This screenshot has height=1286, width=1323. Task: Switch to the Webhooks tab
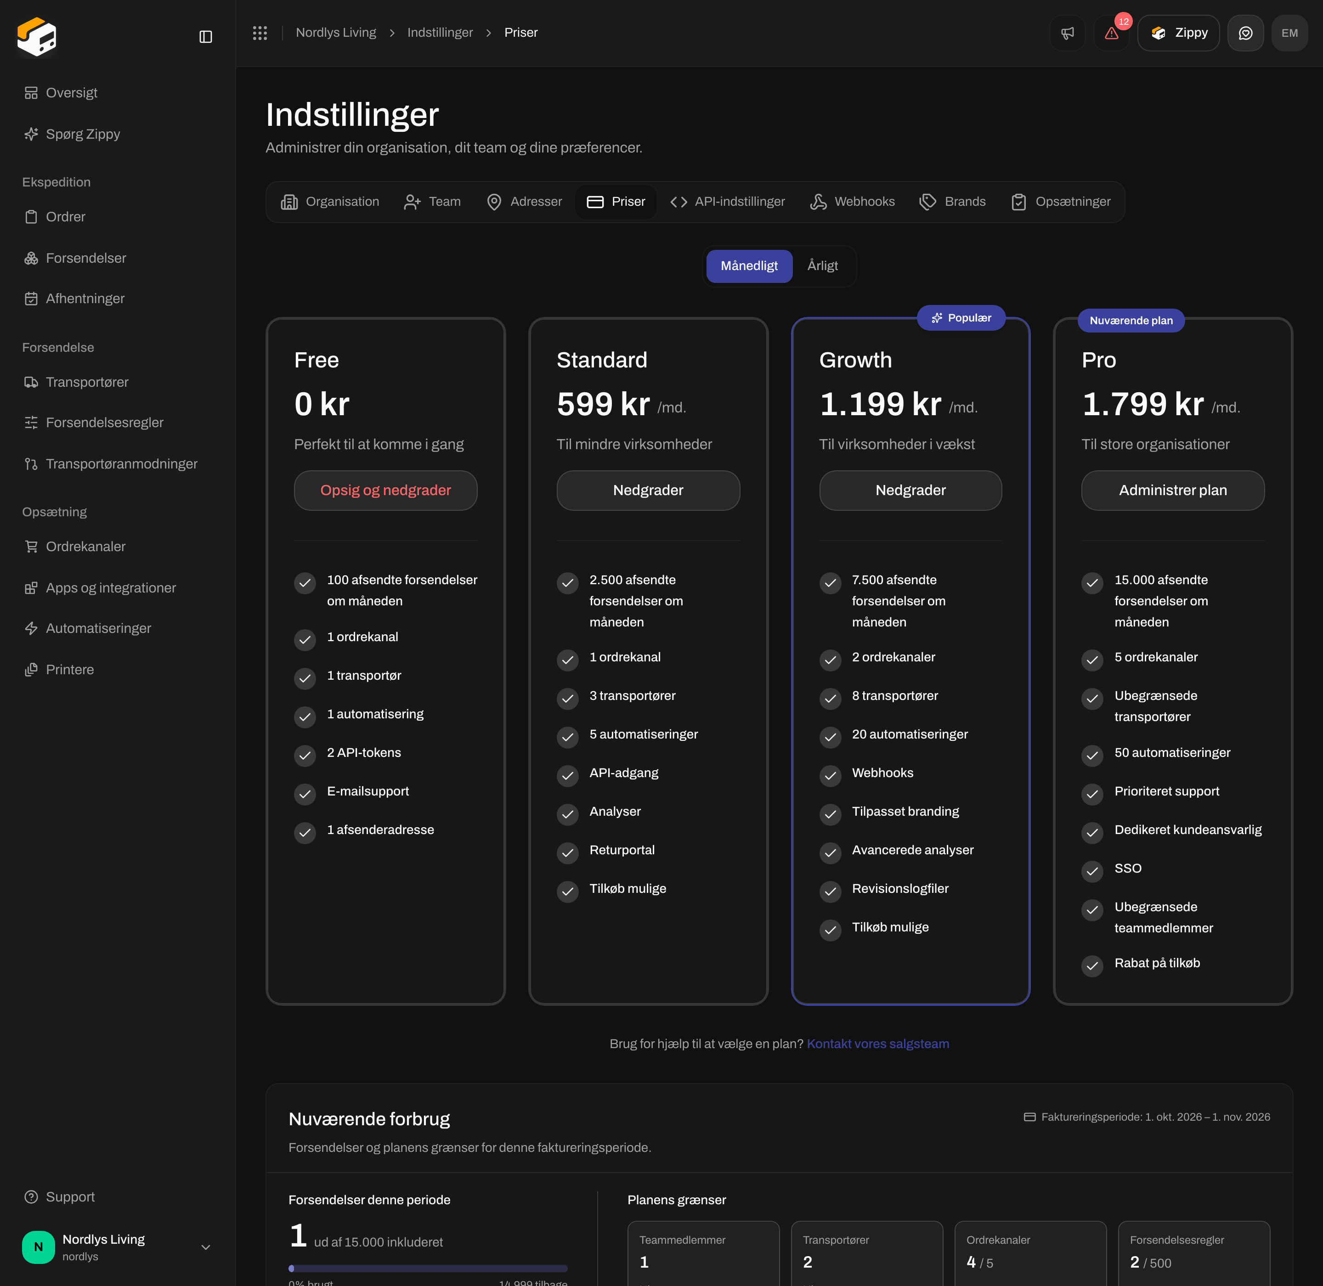point(852,202)
